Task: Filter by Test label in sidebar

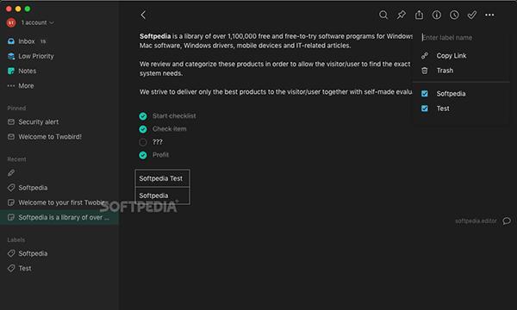Action: [25, 268]
